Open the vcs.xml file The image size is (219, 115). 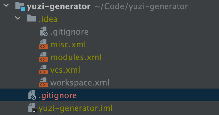65,70
